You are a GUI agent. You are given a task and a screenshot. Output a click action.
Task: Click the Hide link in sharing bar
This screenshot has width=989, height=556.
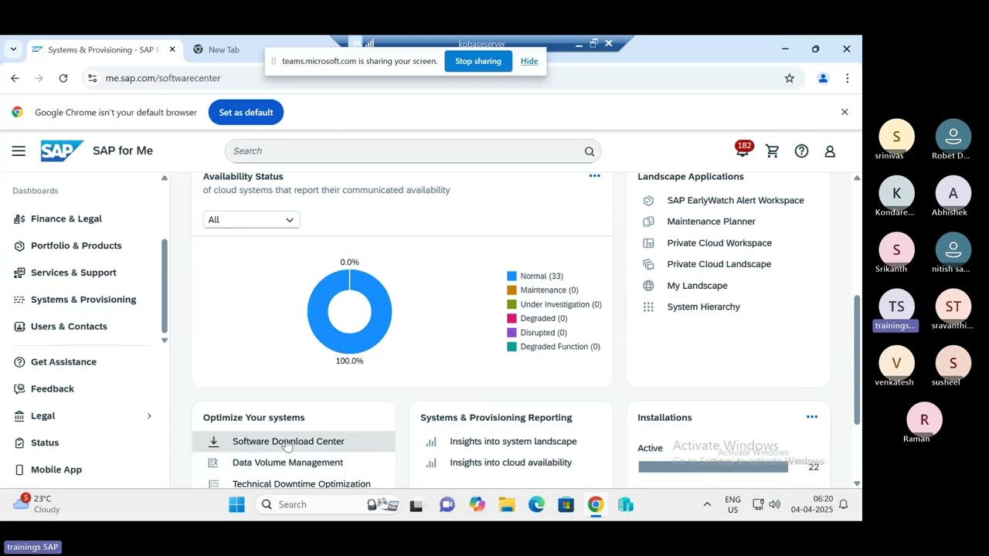(529, 61)
